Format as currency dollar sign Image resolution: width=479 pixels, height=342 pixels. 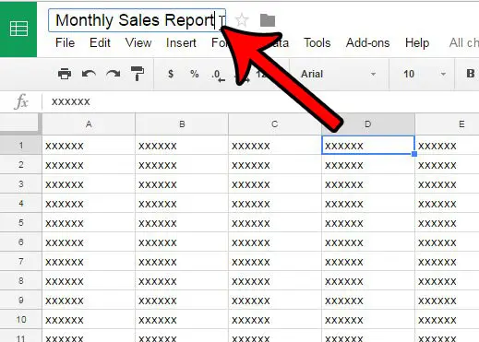pyautogui.click(x=171, y=74)
